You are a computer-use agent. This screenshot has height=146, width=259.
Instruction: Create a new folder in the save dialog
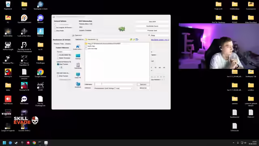[134, 40]
